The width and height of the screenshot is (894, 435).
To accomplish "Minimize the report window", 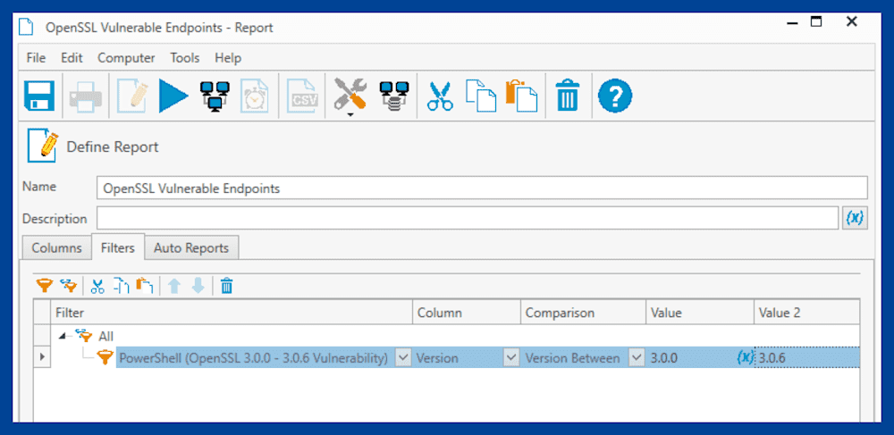I will coord(791,22).
